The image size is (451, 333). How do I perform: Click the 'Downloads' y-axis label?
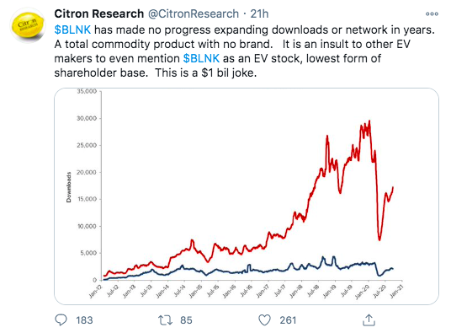tap(68, 187)
